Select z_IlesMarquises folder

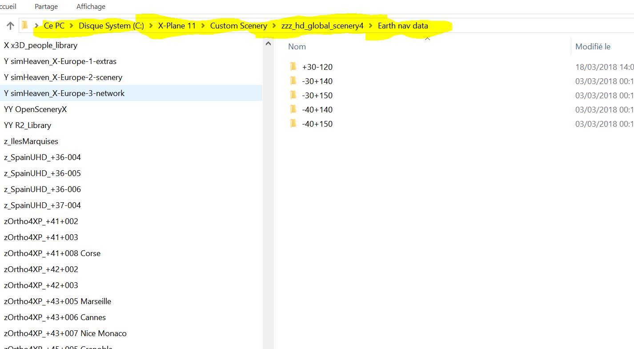31,141
